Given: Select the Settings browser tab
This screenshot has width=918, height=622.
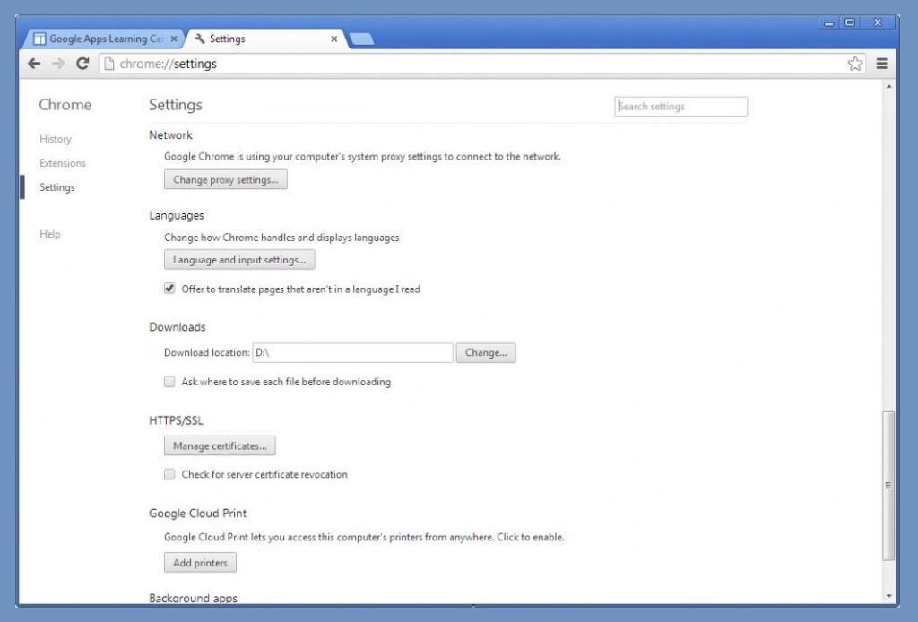Looking at the screenshot, I should click(x=266, y=39).
